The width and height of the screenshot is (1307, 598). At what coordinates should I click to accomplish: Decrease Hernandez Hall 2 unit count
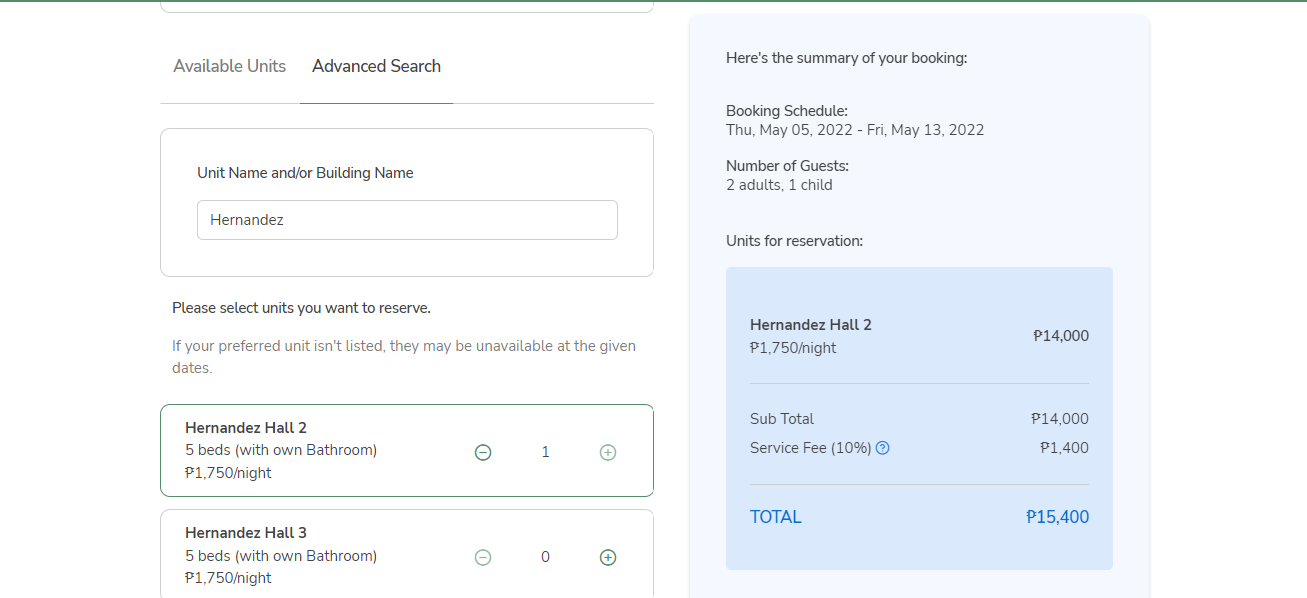483,452
